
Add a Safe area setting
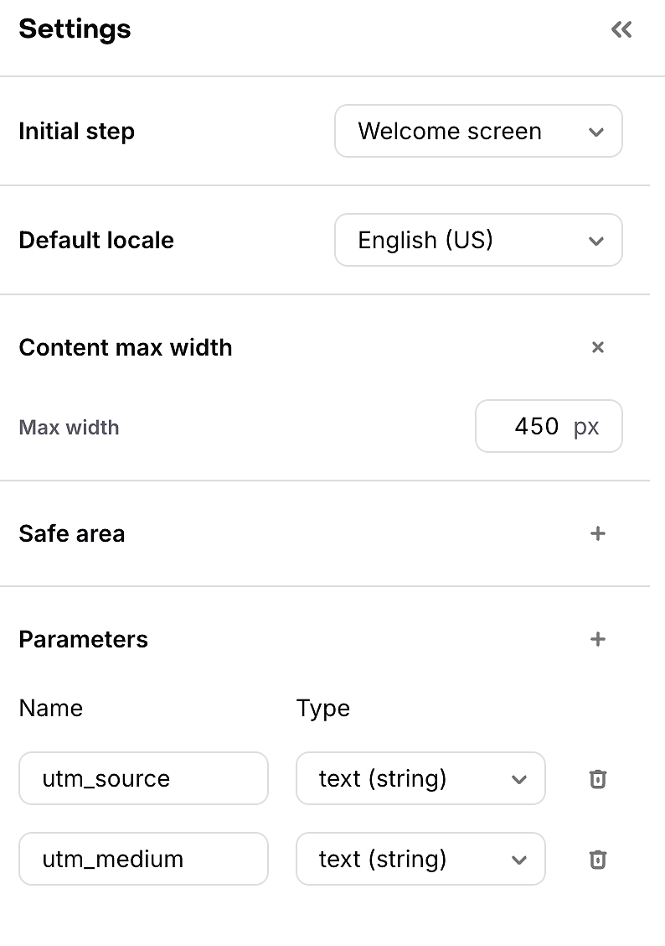(597, 533)
